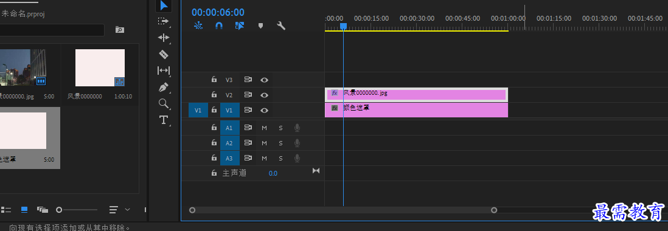Click the master track output icon
The image size is (668, 231).
(x=316, y=171)
